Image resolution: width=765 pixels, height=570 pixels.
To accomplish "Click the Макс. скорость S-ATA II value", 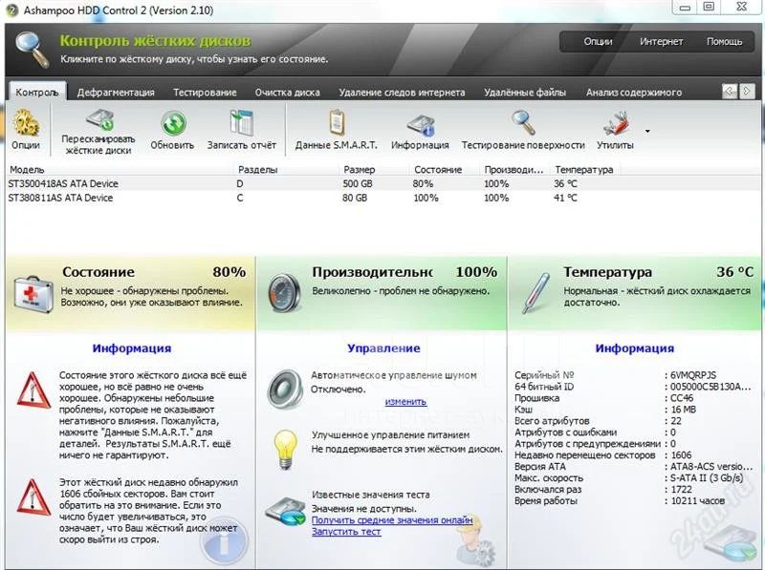I will [x=707, y=477].
